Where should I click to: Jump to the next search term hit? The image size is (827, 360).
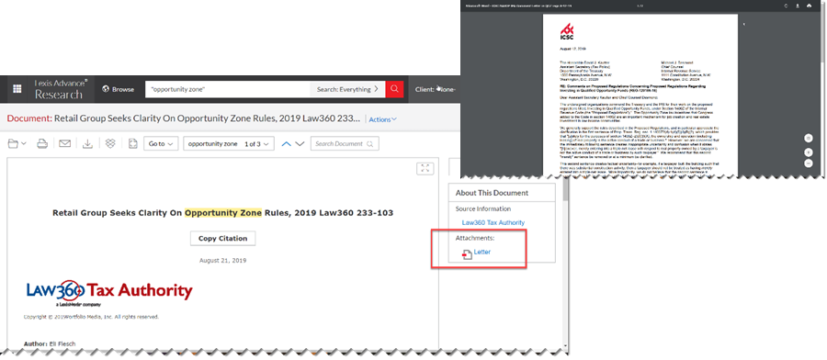click(300, 143)
